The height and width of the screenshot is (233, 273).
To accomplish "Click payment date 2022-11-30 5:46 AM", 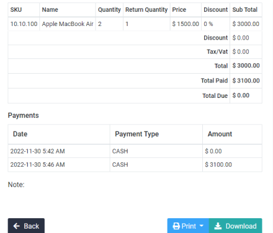I will pos(38,165).
